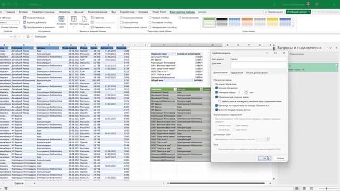Click the Unlink icon in ribbon
The height and width of the screenshot is (191, 340).
coord(92,27)
